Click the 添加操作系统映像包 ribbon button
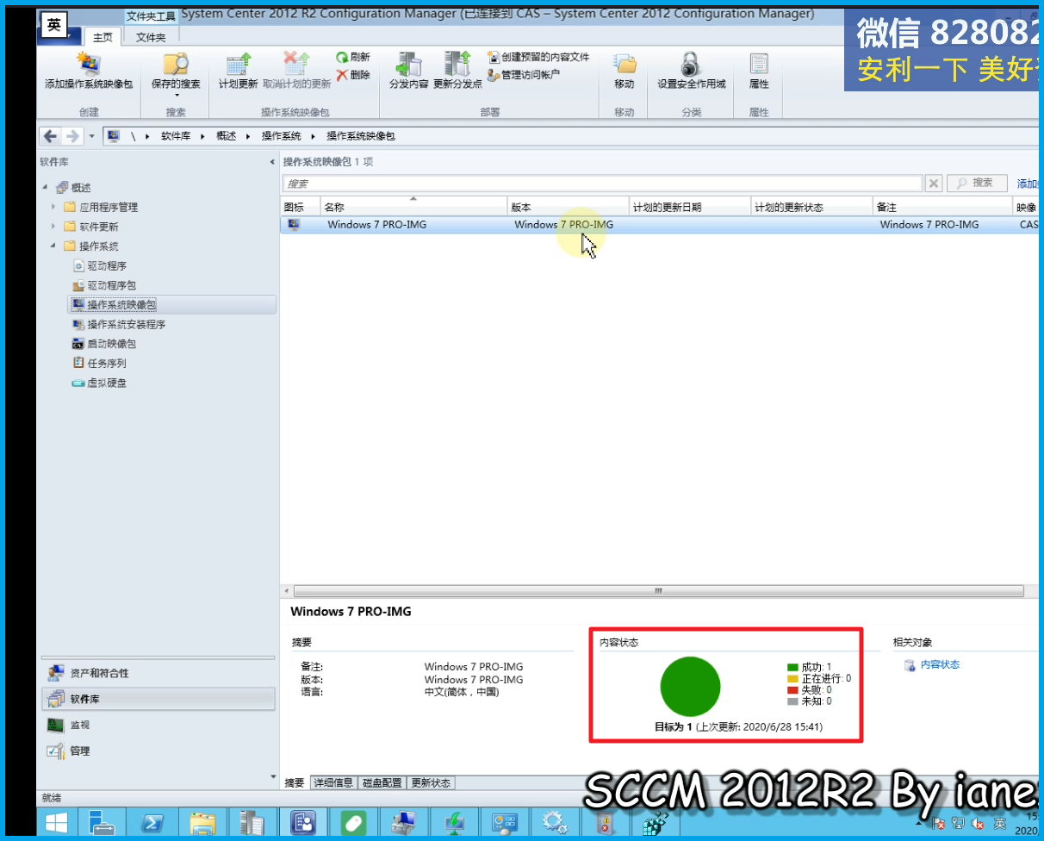The height and width of the screenshot is (841, 1044). (89, 71)
